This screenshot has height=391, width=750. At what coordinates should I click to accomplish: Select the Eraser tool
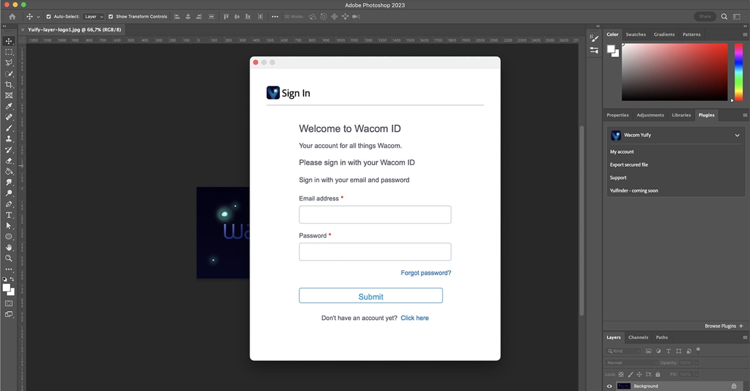coord(9,161)
